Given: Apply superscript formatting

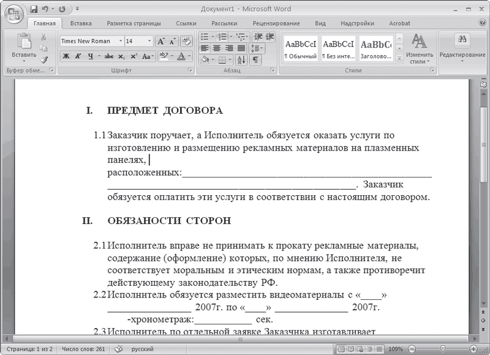Looking at the screenshot, I should (134, 56).
